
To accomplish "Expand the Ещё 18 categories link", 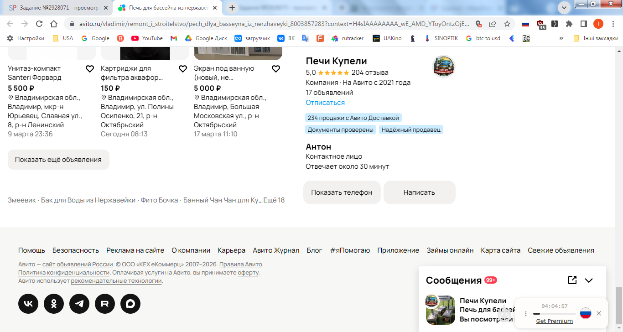I will tap(274, 200).
